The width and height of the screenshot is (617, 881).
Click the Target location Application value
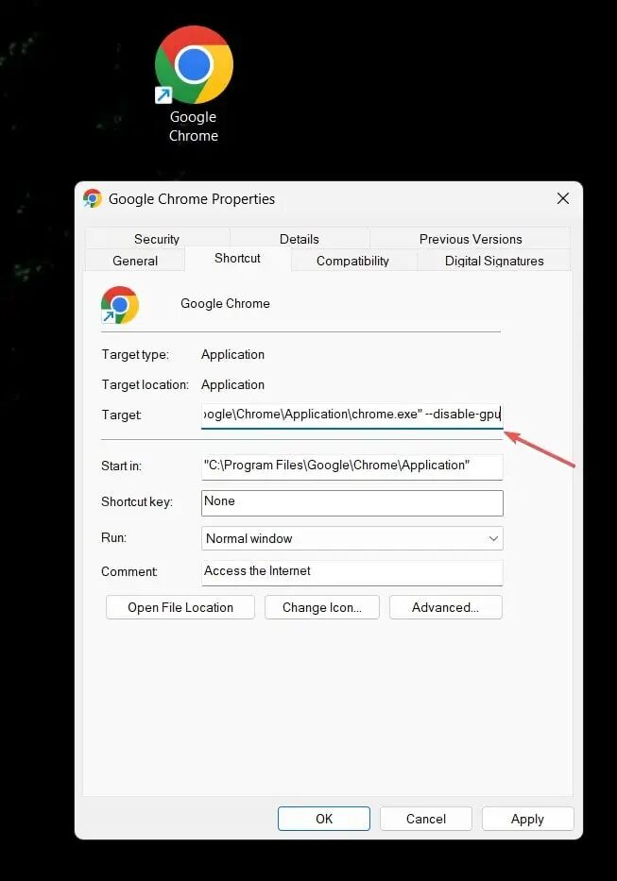tap(232, 385)
